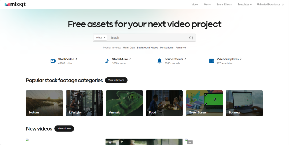Click the Mixkit logo

point(15,5)
